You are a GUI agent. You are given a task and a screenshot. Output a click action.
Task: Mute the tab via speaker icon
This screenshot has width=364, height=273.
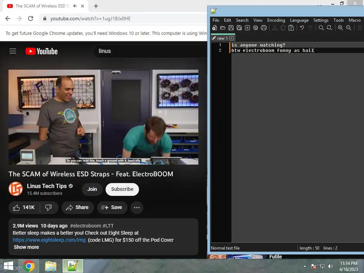point(75,6)
